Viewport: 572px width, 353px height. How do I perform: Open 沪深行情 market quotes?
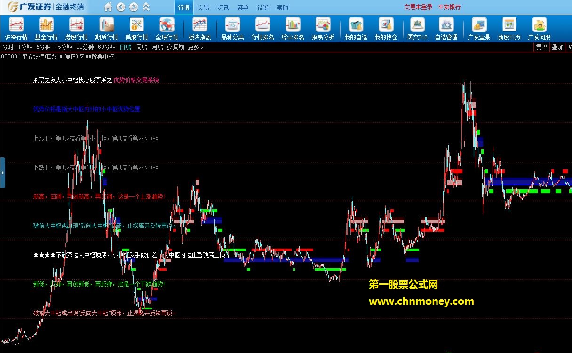(16, 29)
